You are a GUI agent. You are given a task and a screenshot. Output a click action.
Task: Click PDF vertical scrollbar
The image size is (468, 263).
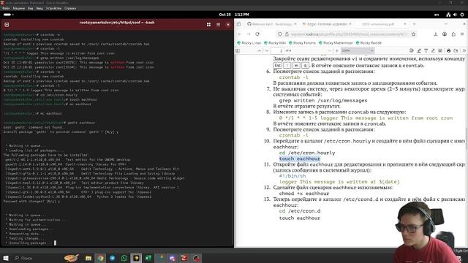click(467, 138)
